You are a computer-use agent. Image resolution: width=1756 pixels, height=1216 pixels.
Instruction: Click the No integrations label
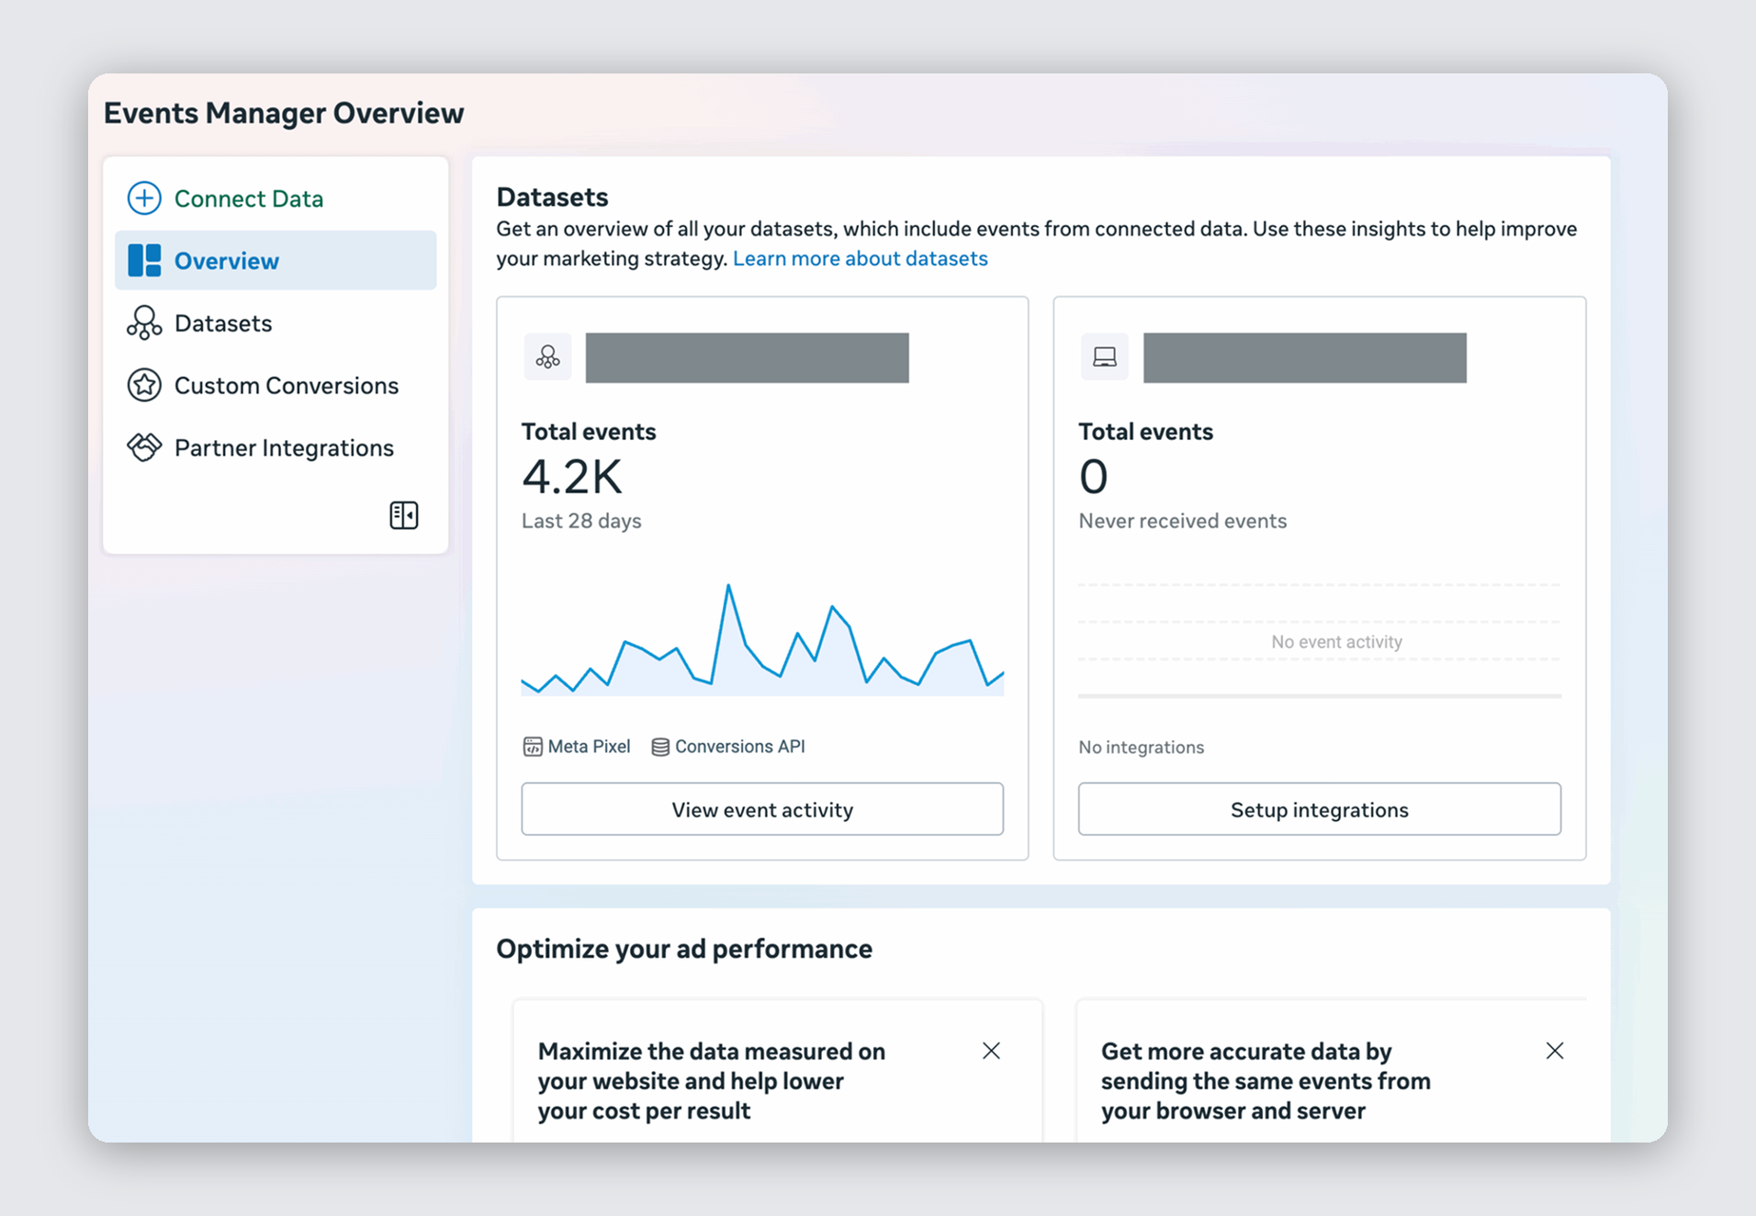point(1141,748)
